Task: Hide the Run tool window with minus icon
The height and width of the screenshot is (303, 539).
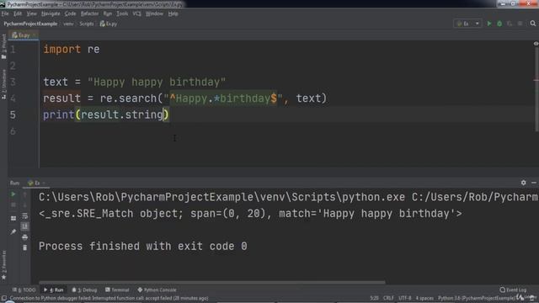Action: click(533, 183)
